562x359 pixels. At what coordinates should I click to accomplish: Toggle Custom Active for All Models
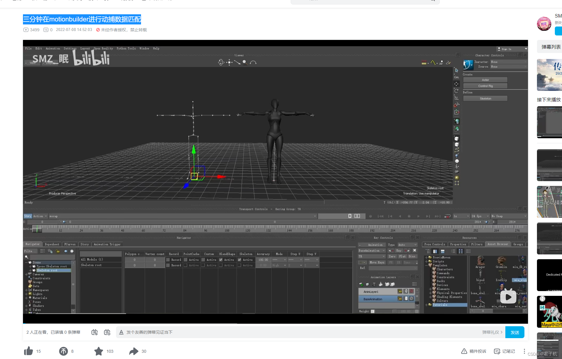point(203,260)
